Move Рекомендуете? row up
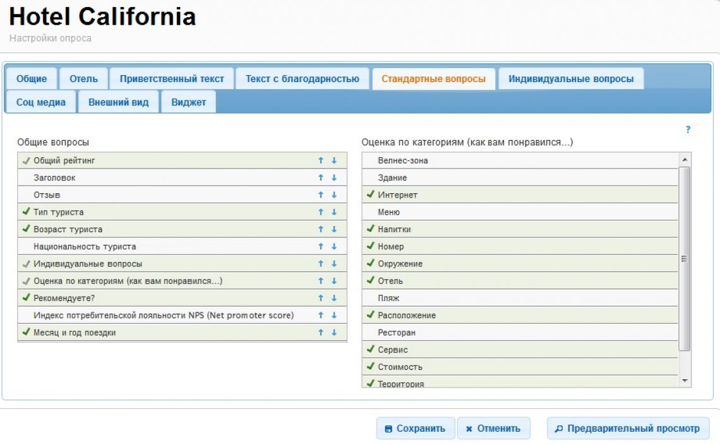 tap(321, 298)
